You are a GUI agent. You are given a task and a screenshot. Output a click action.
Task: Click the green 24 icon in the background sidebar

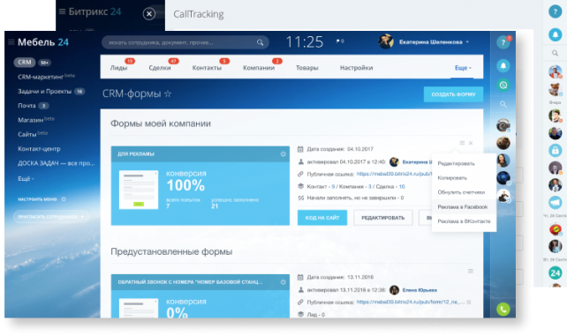pyautogui.click(x=555, y=273)
